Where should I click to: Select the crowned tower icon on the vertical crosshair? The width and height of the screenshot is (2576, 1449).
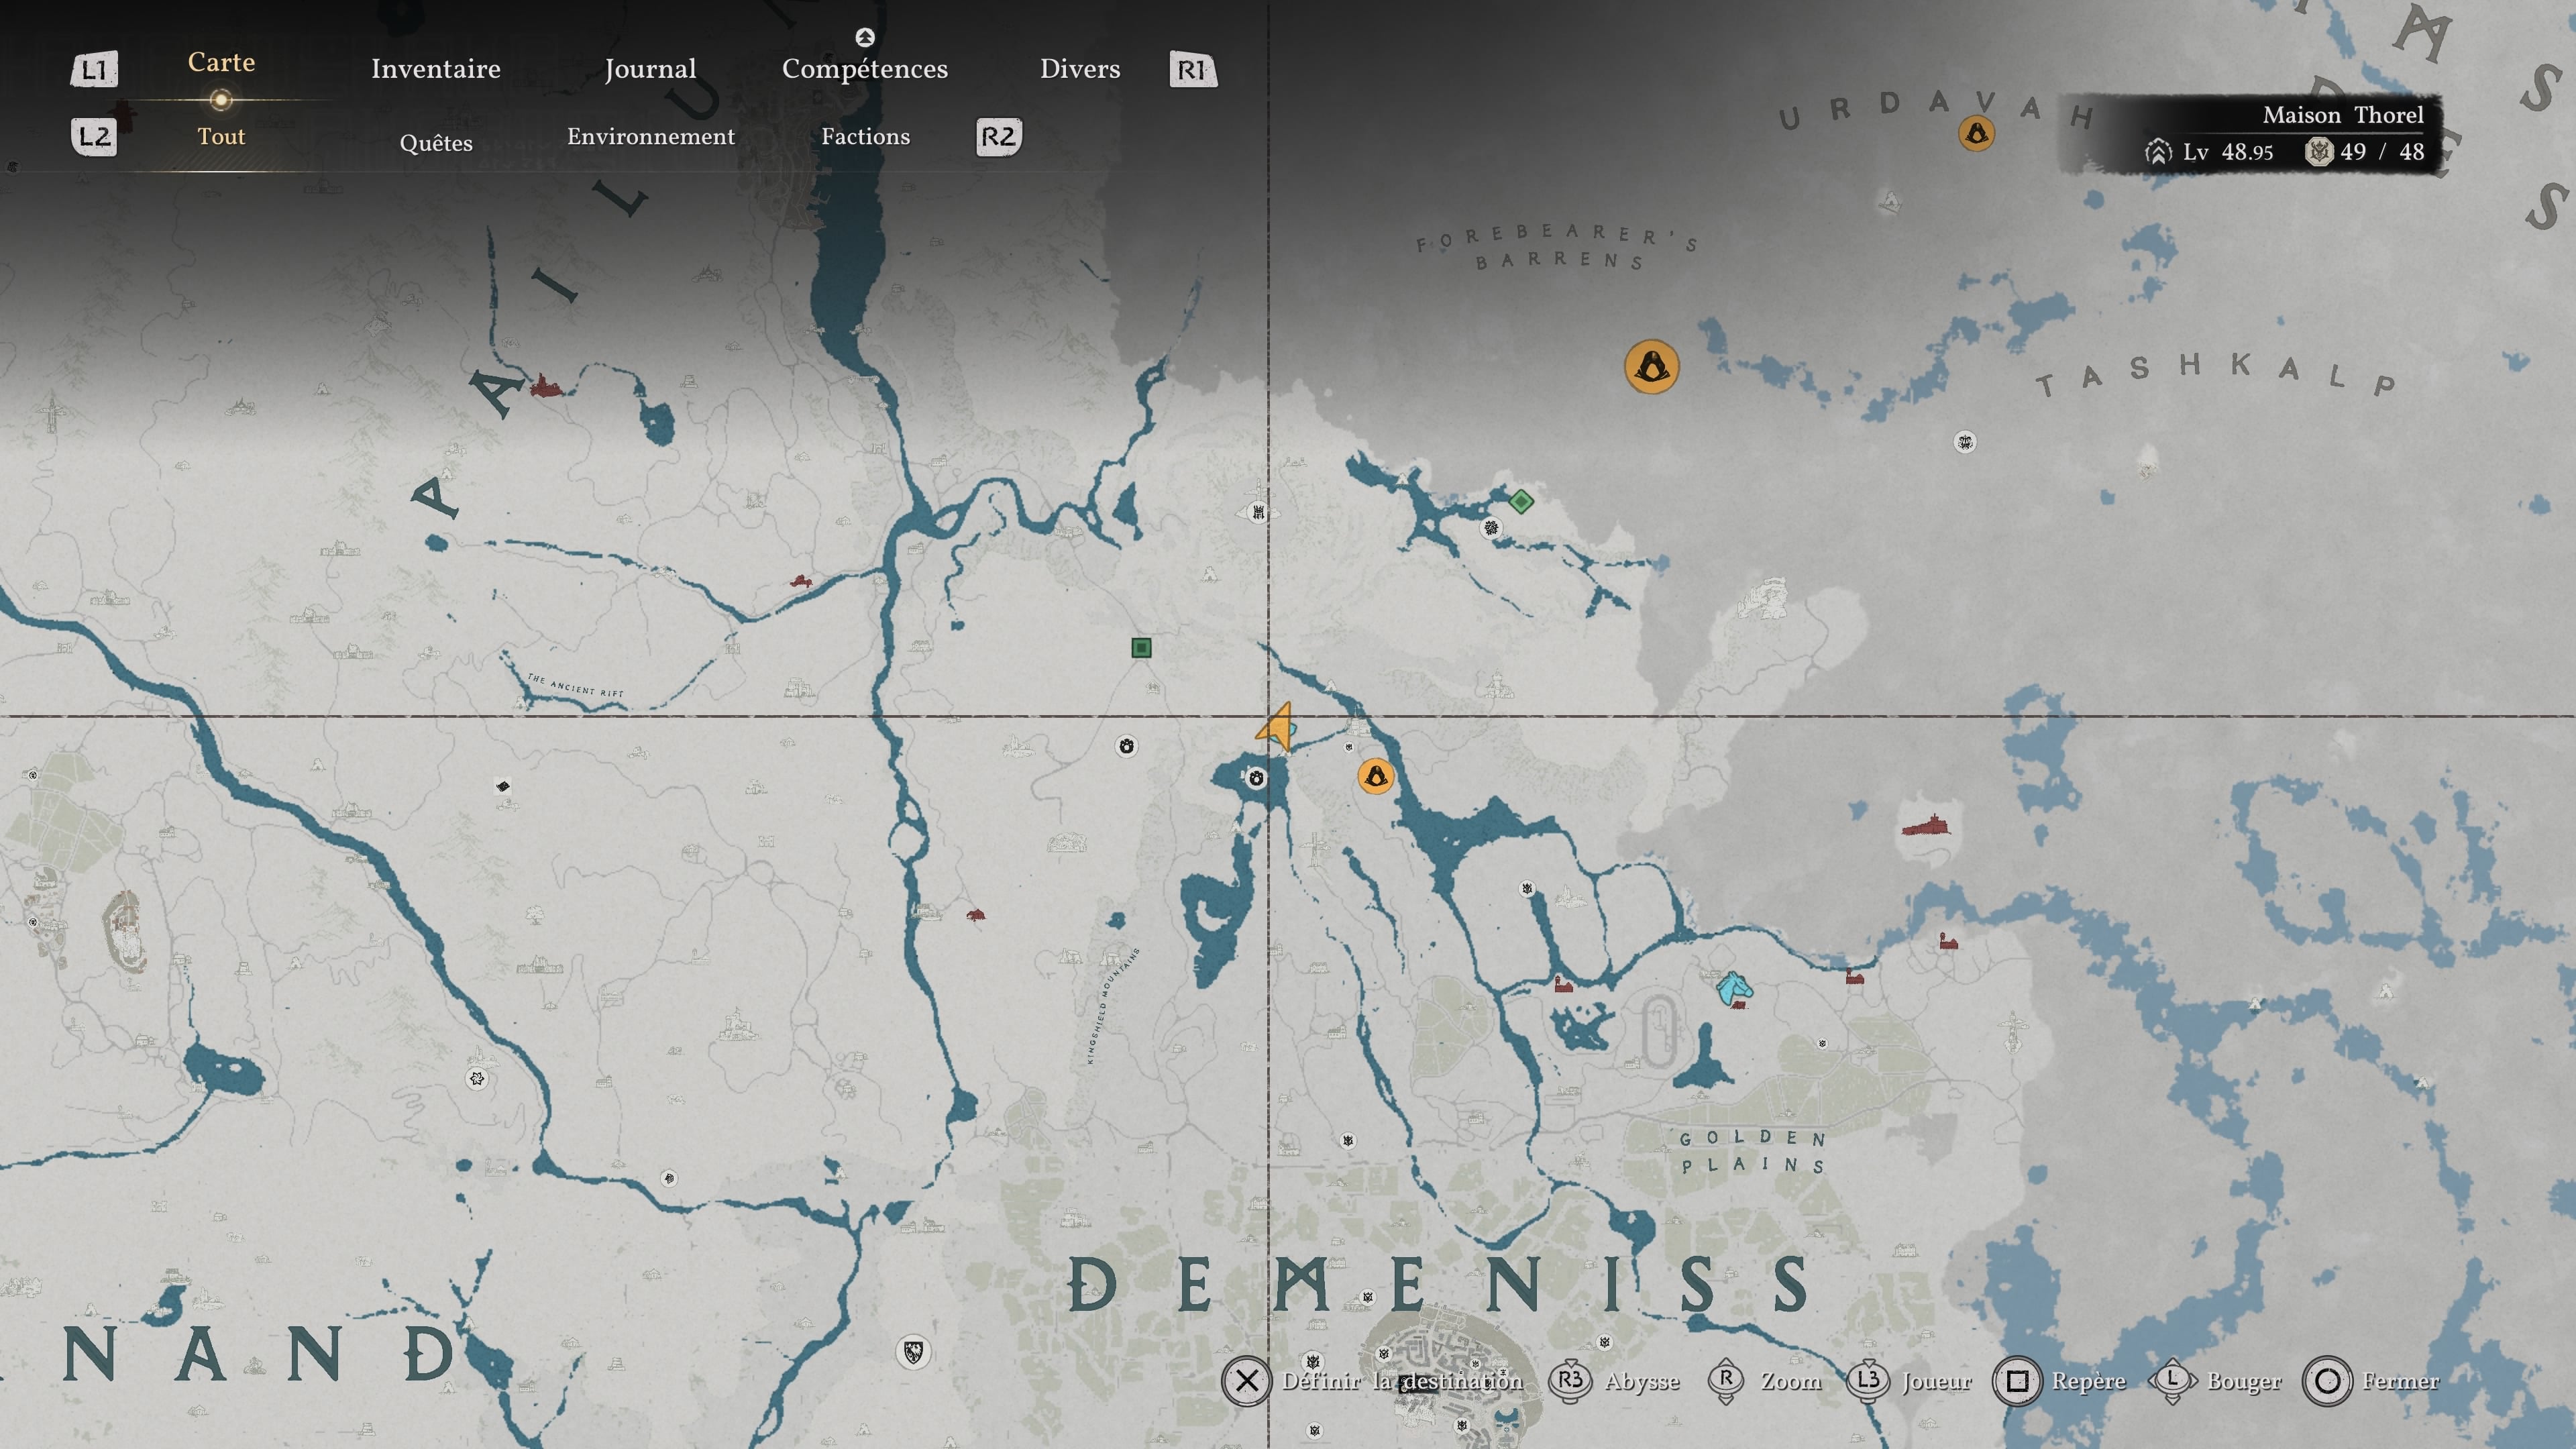pos(1258,513)
